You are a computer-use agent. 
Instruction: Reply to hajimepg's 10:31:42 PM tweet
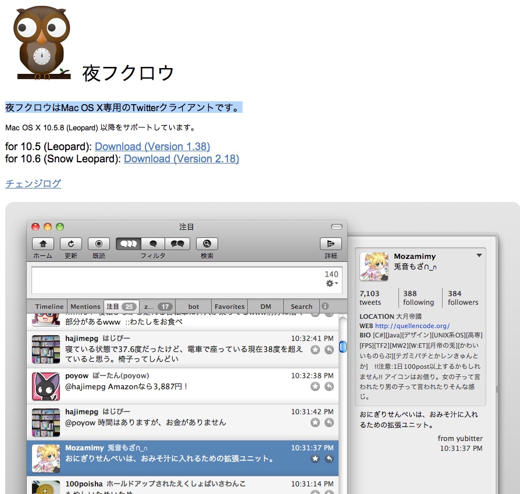[x=329, y=422]
